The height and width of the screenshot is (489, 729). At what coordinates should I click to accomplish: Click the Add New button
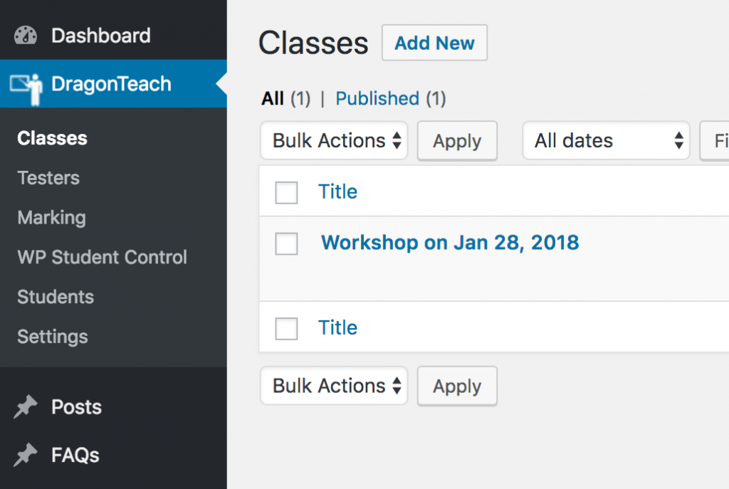pyautogui.click(x=435, y=43)
